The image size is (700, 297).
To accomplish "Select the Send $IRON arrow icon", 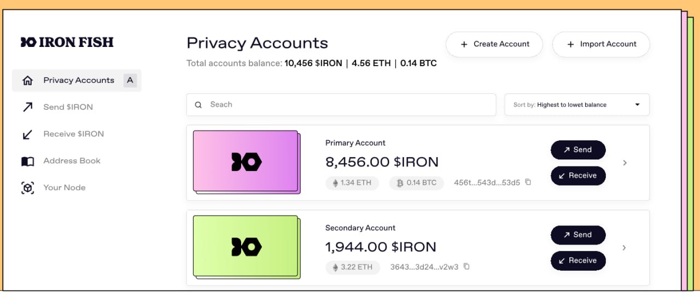I will click(27, 107).
